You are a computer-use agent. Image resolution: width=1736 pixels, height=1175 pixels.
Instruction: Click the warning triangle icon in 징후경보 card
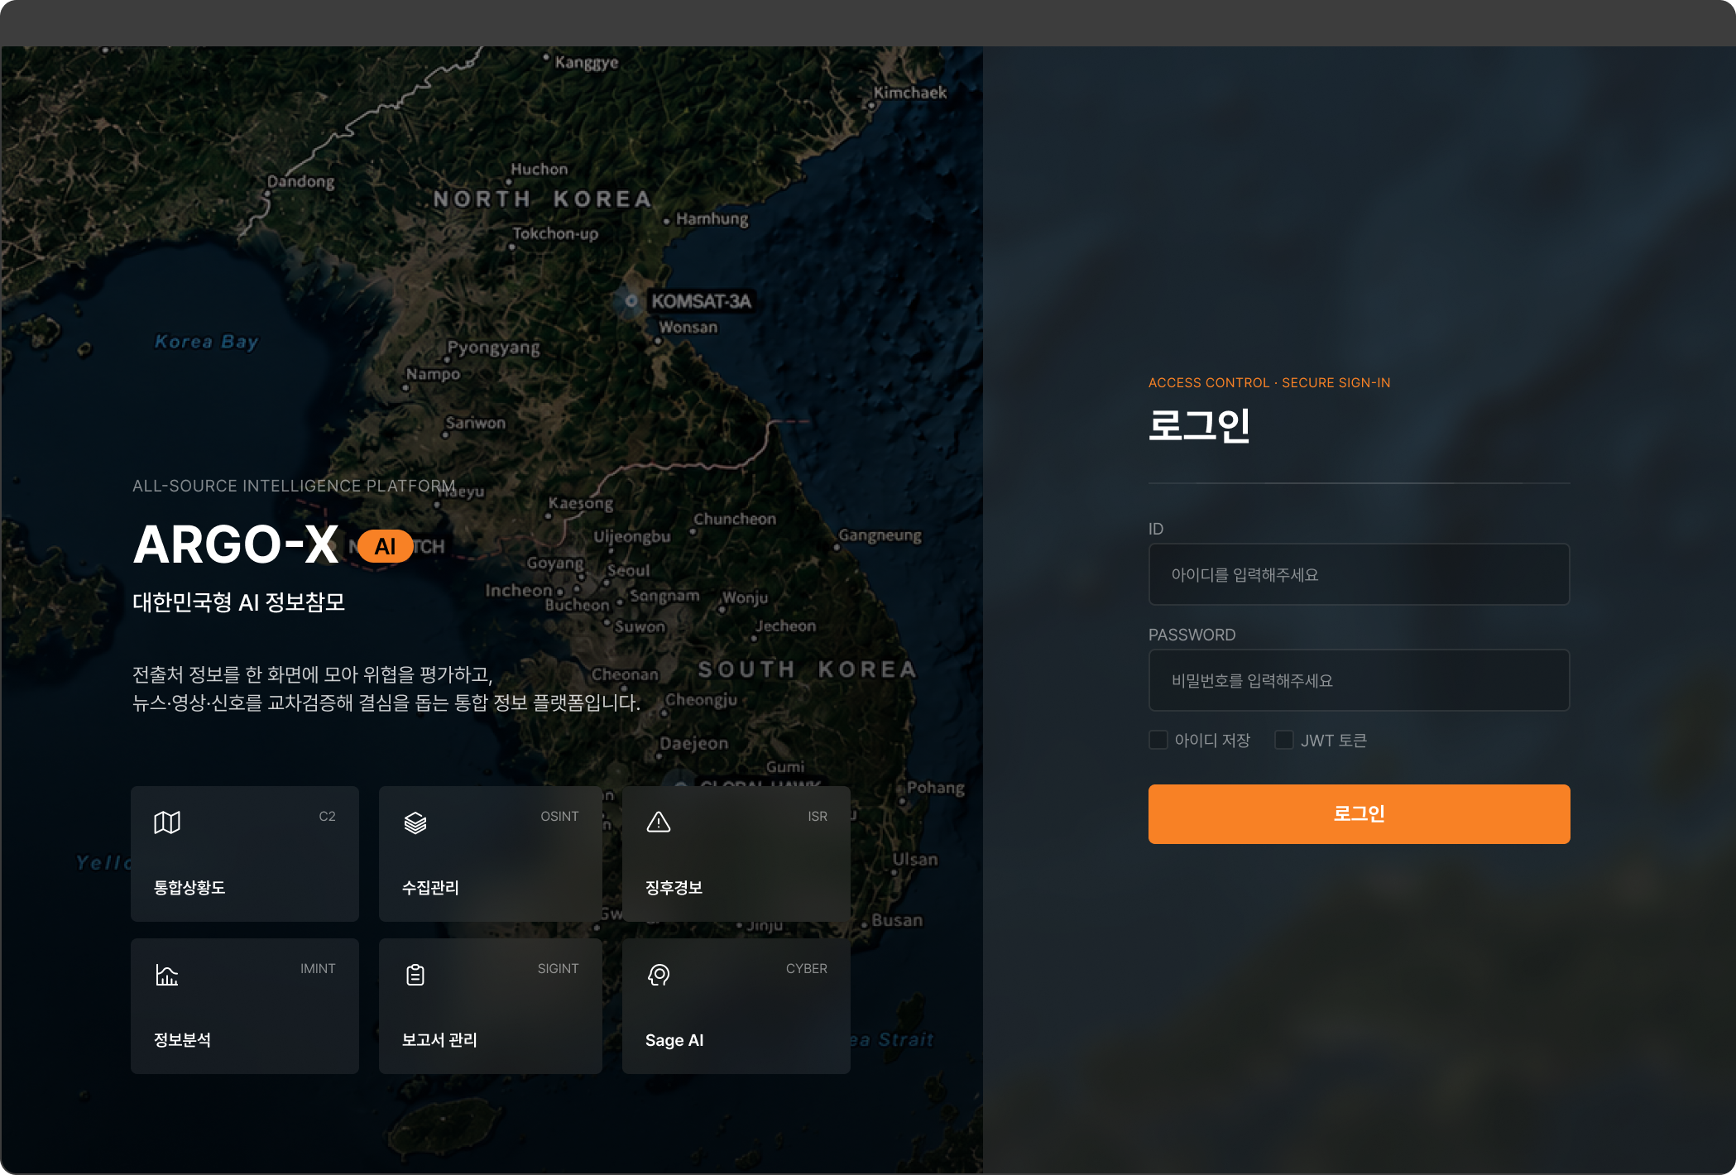pyautogui.click(x=659, y=822)
